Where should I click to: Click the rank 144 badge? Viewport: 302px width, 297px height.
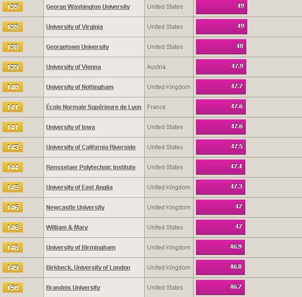(x=13, y=167)
